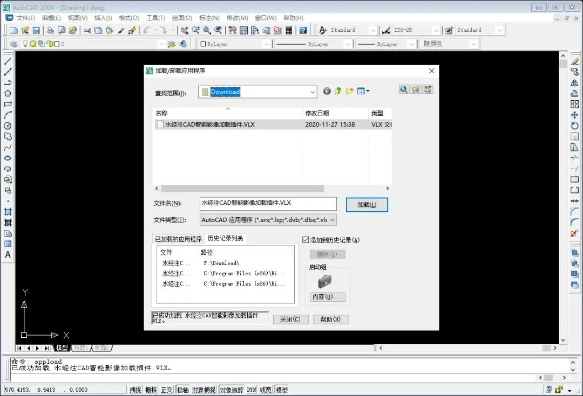Open the Look in folder dropdown
The height and width of the screenshot is (396, 583).
tap(313, 92)
